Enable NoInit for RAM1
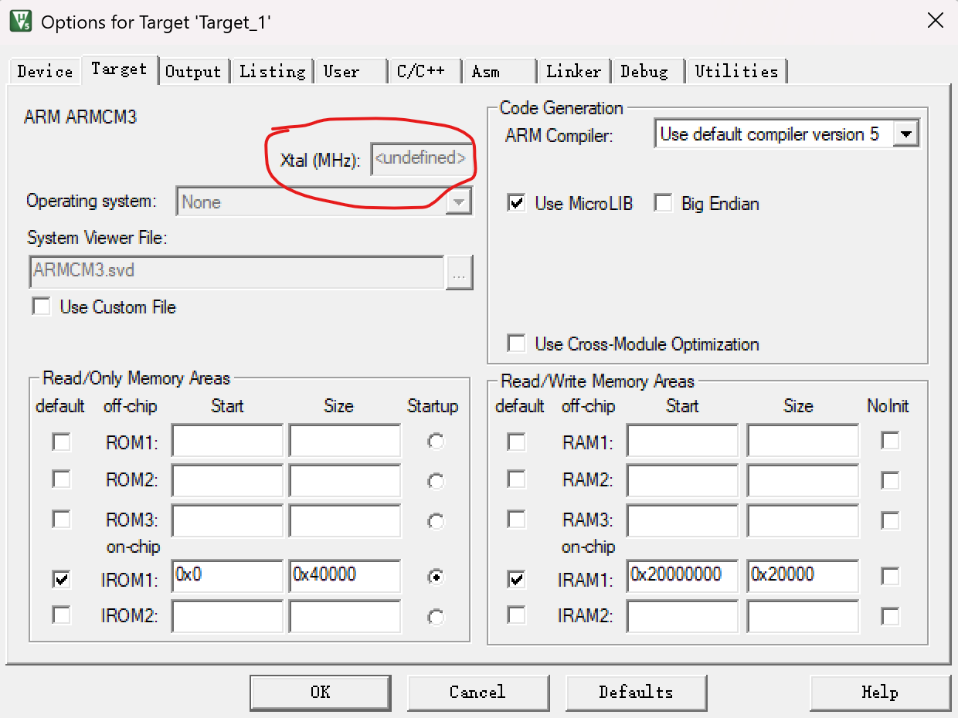Viewport: 958px width, 718px height. (x=891, y=441)
